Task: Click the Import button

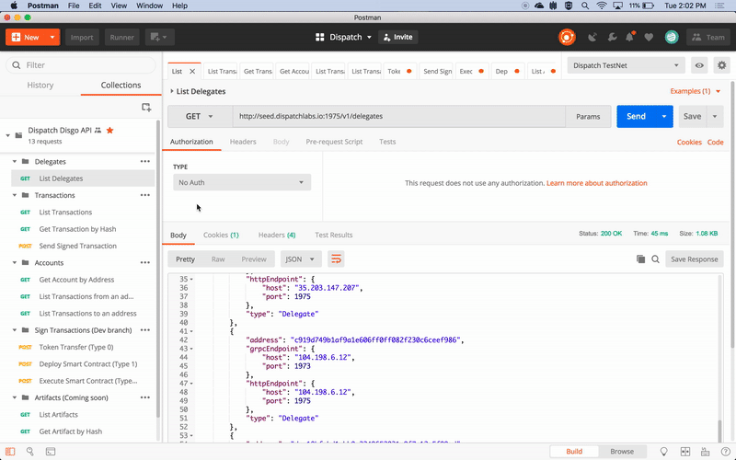Action: (82, 37)
